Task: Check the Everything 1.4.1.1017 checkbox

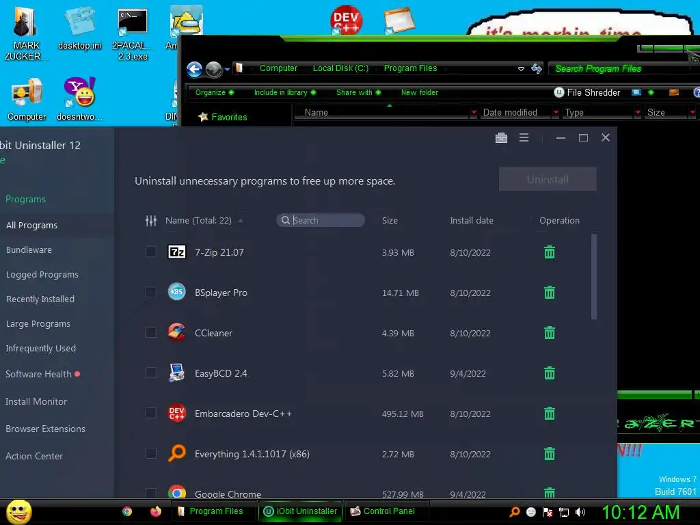Action: (x=151, y=453)
